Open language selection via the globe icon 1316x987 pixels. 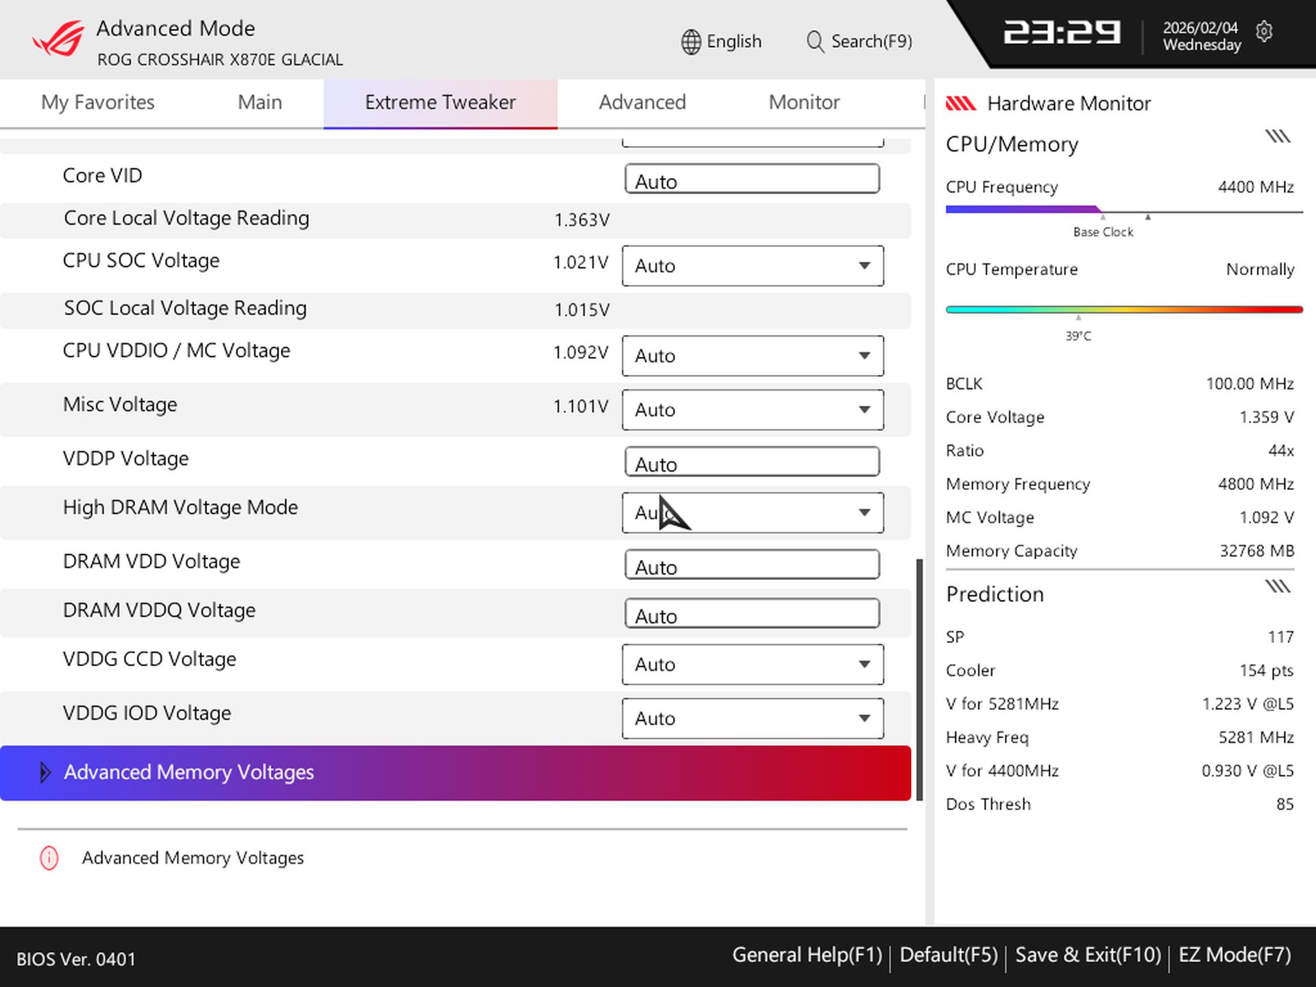tap(690, 42)
